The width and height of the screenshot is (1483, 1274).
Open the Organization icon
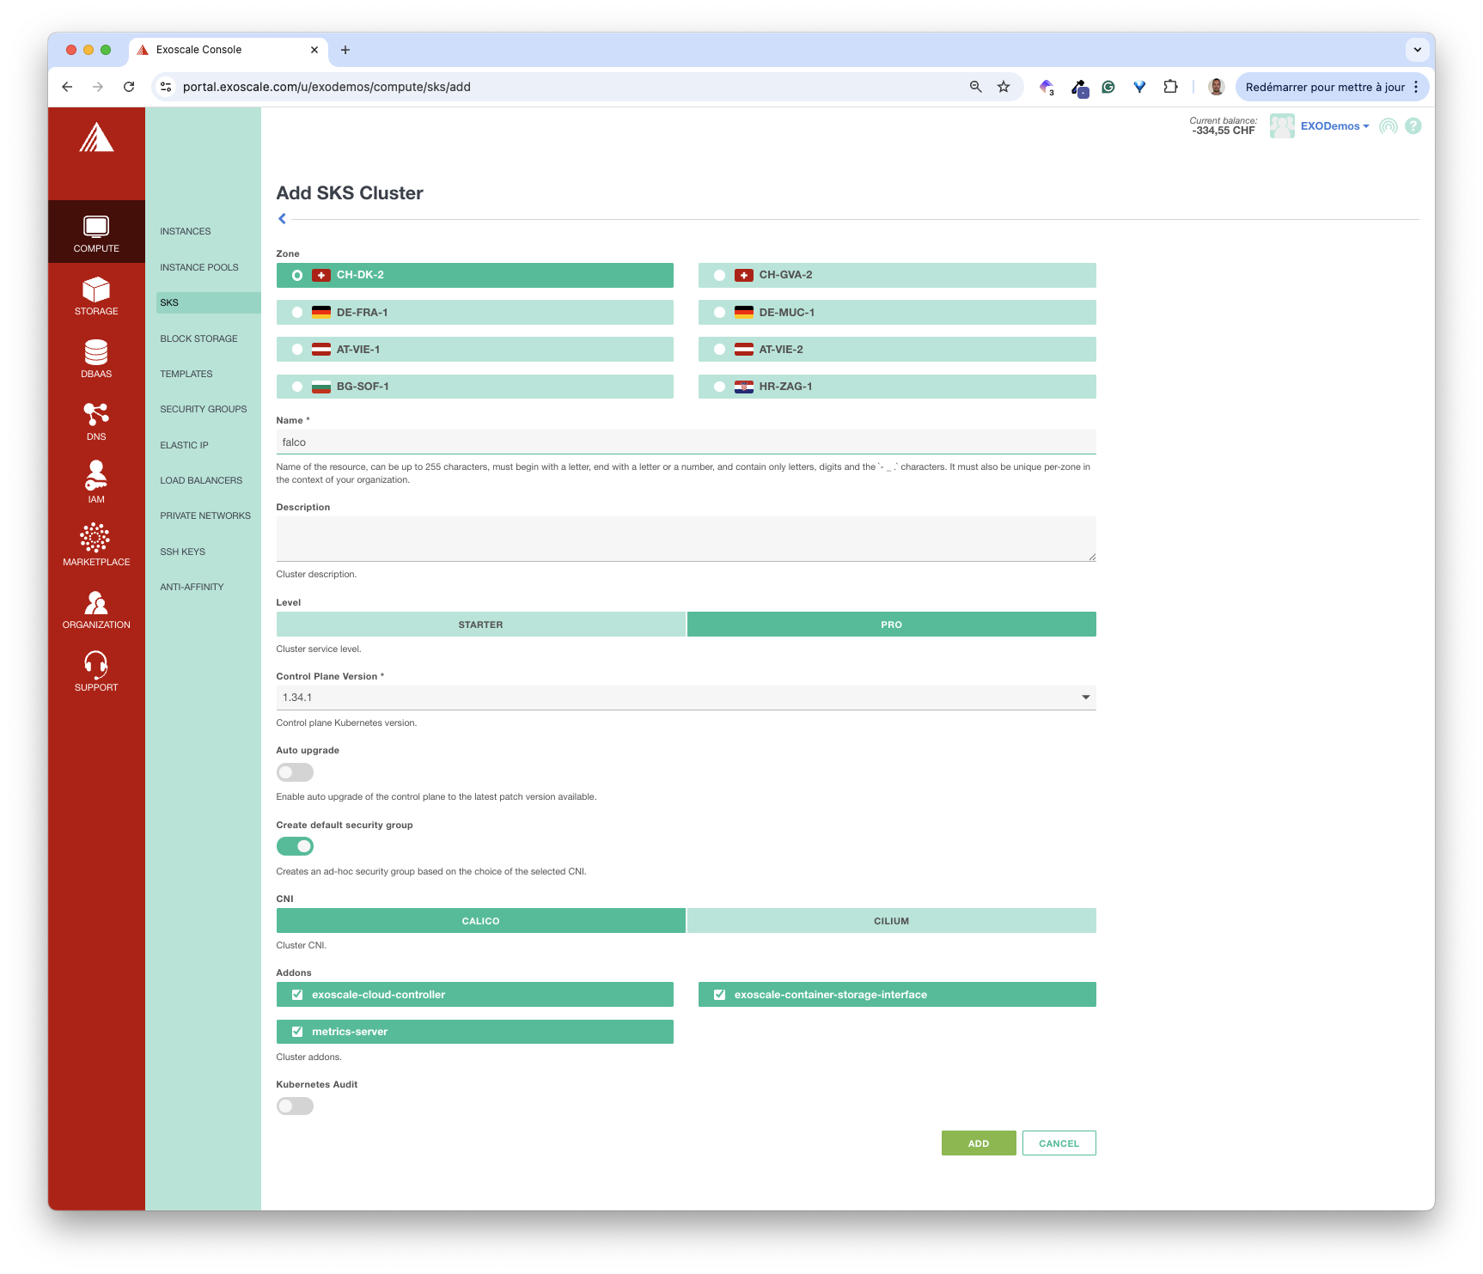[x=96, y=602]
